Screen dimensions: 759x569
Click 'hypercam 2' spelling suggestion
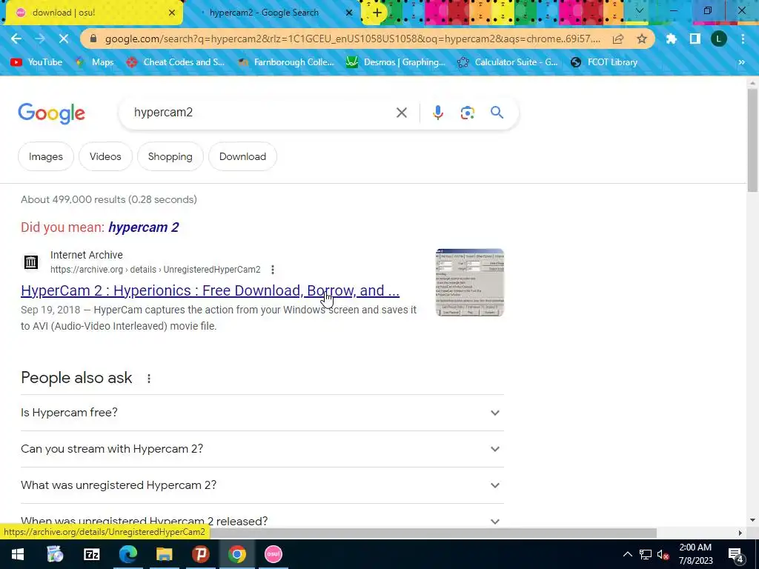pos(144,227)
